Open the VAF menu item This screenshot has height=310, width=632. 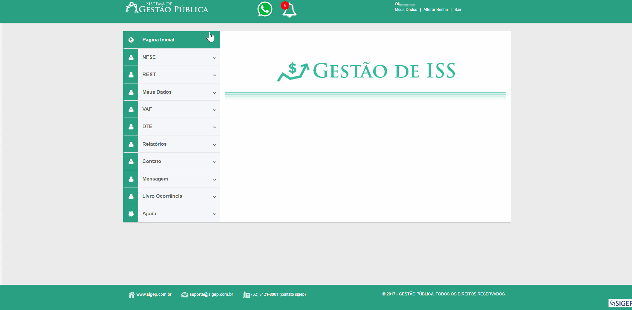tap(172, 109)
